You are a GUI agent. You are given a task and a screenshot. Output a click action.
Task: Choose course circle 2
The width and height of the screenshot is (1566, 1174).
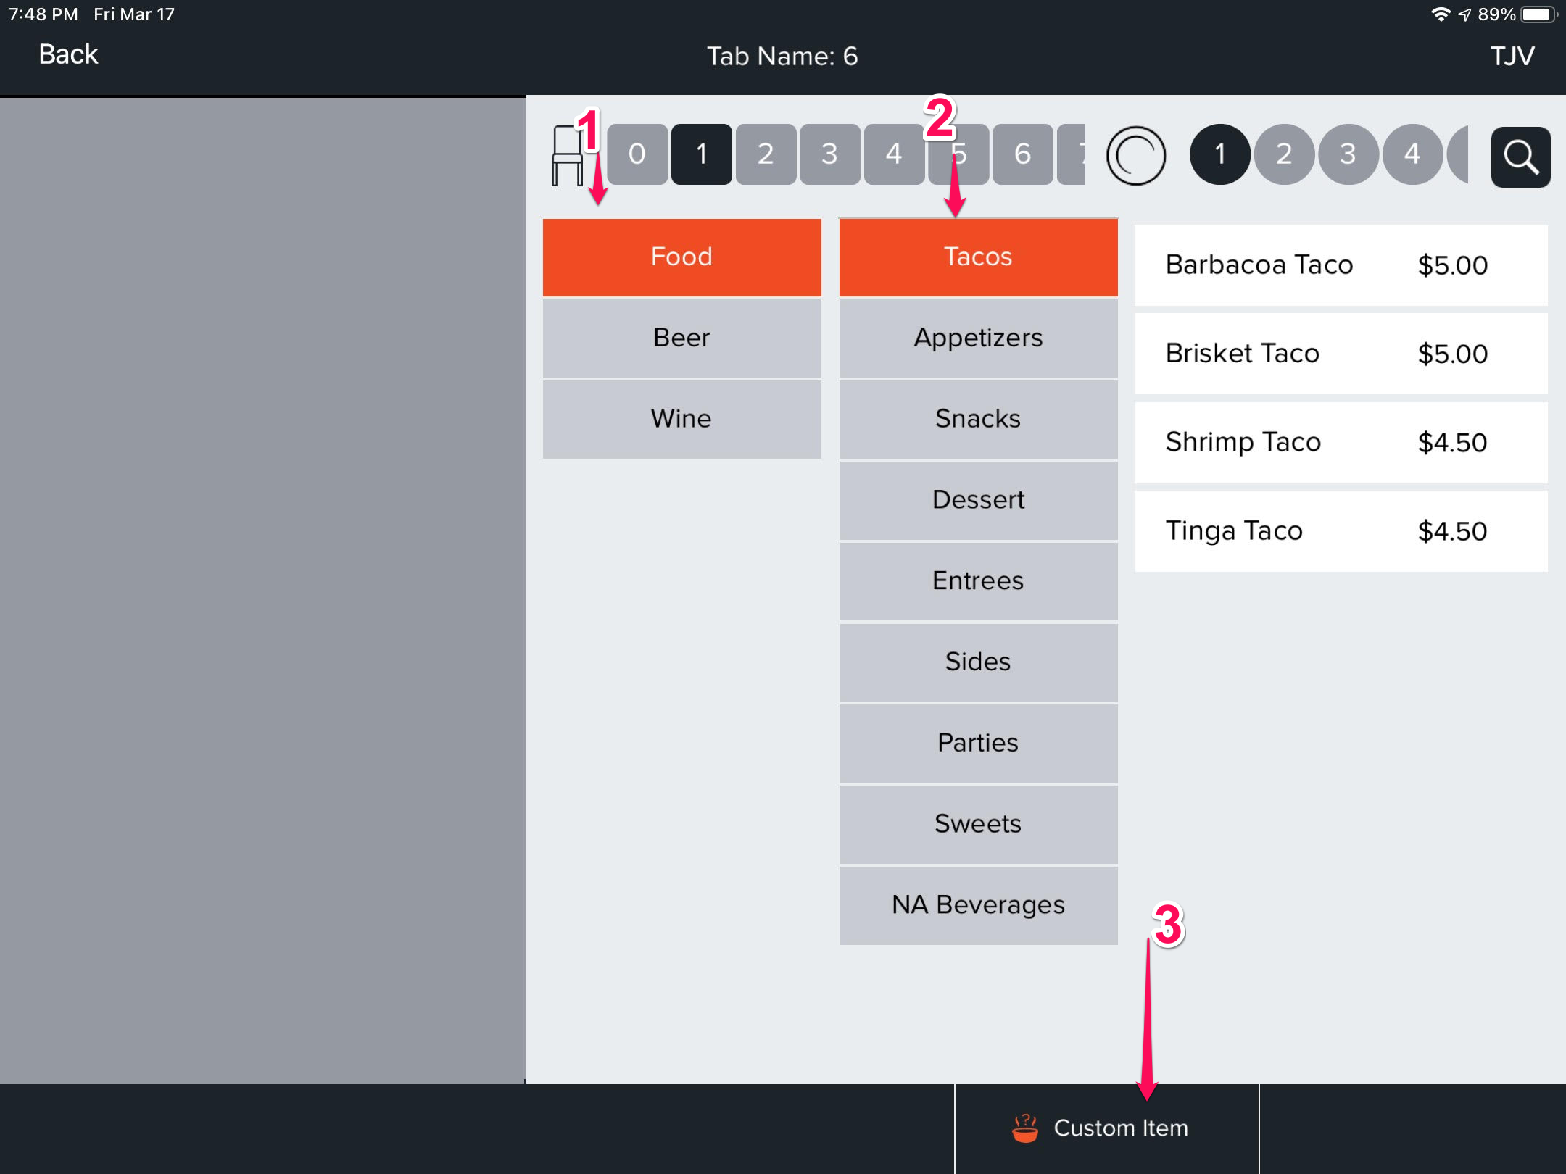(1284, 154)
